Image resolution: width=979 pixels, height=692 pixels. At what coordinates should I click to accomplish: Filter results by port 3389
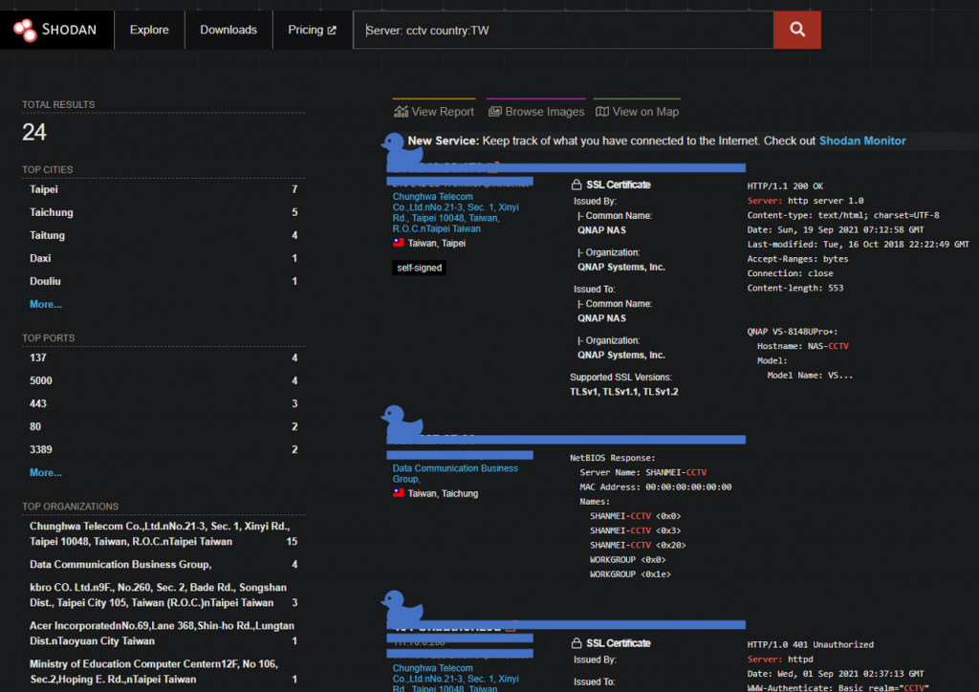[x=163, y=450]
